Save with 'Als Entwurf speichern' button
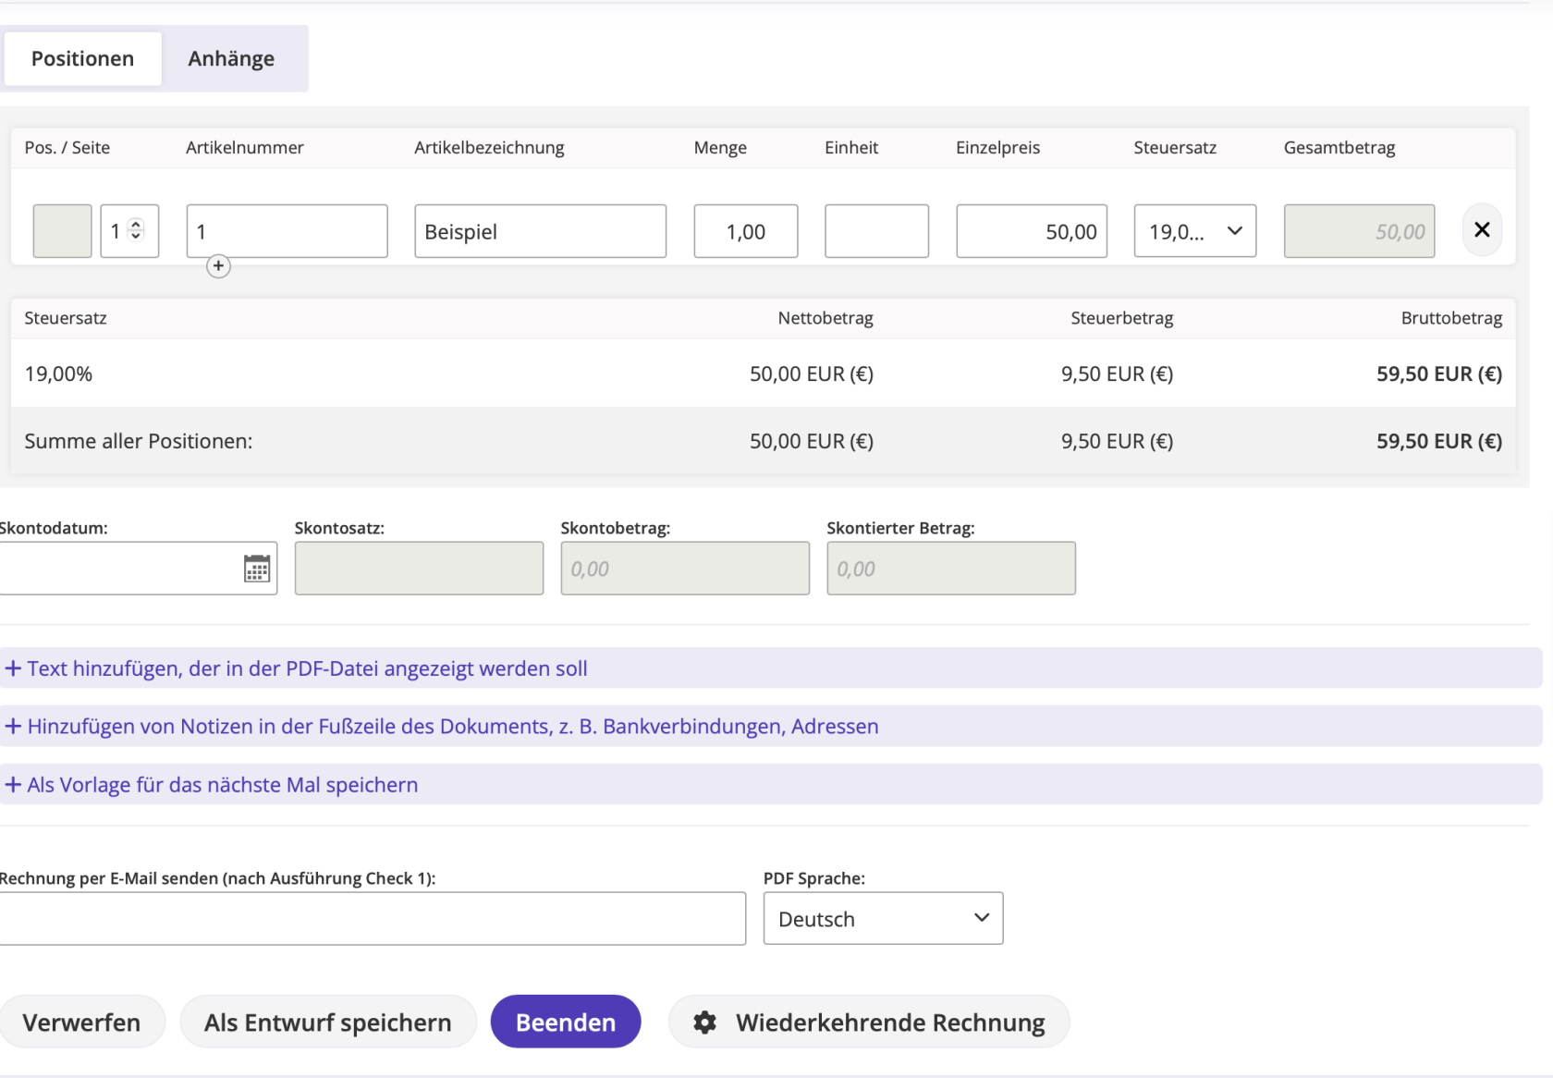Screen dimensions: 1553x1078 point(328,1023)
